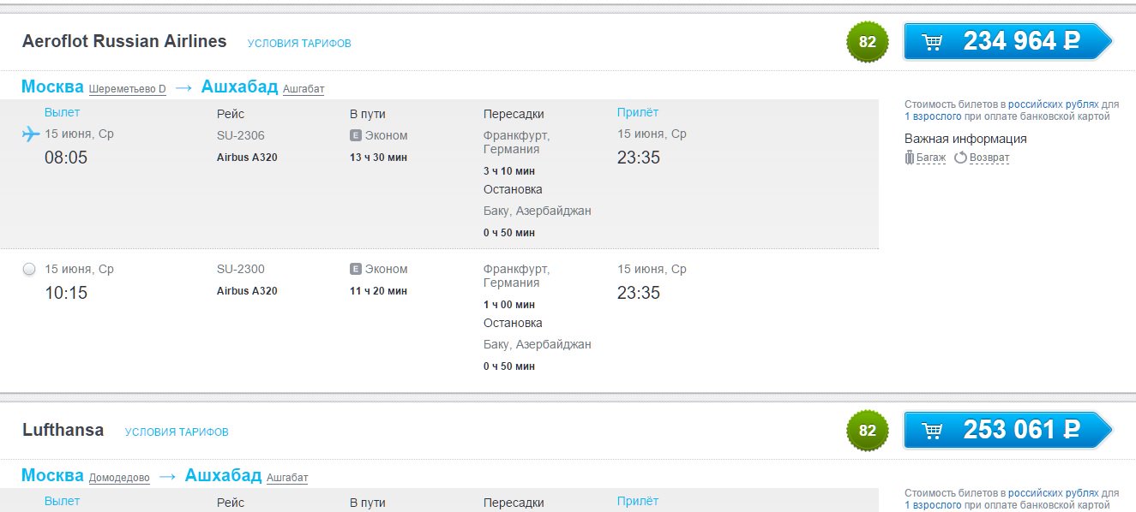Viewport: 1136px width, 512px height.
Task: Click the airplane icon beside the 08:05 departure
Action: pyautogui.click(x=31, y=134)
